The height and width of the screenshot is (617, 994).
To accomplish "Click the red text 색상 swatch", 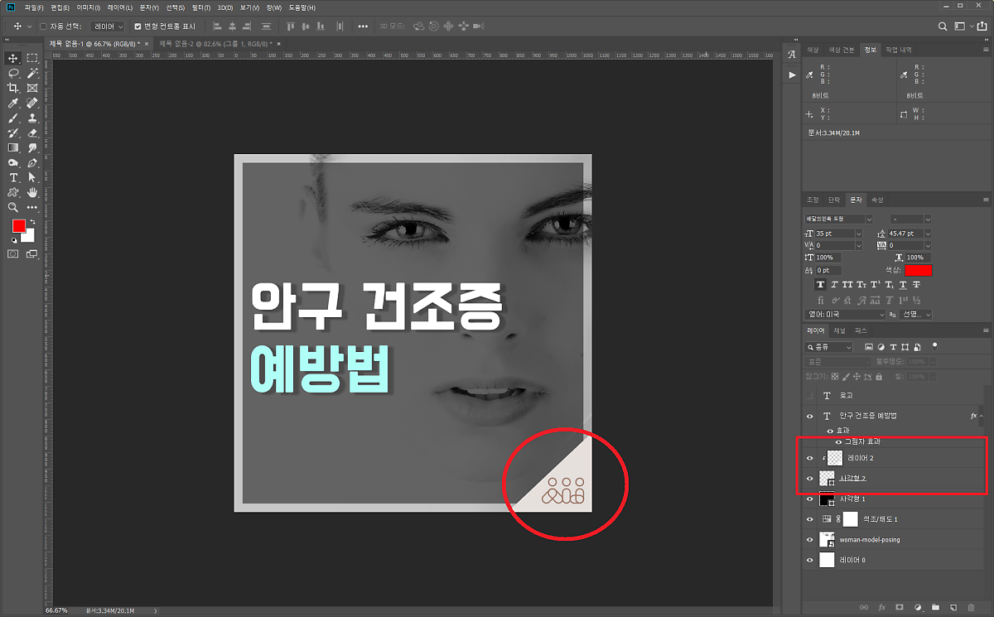I will pos(918,270).
